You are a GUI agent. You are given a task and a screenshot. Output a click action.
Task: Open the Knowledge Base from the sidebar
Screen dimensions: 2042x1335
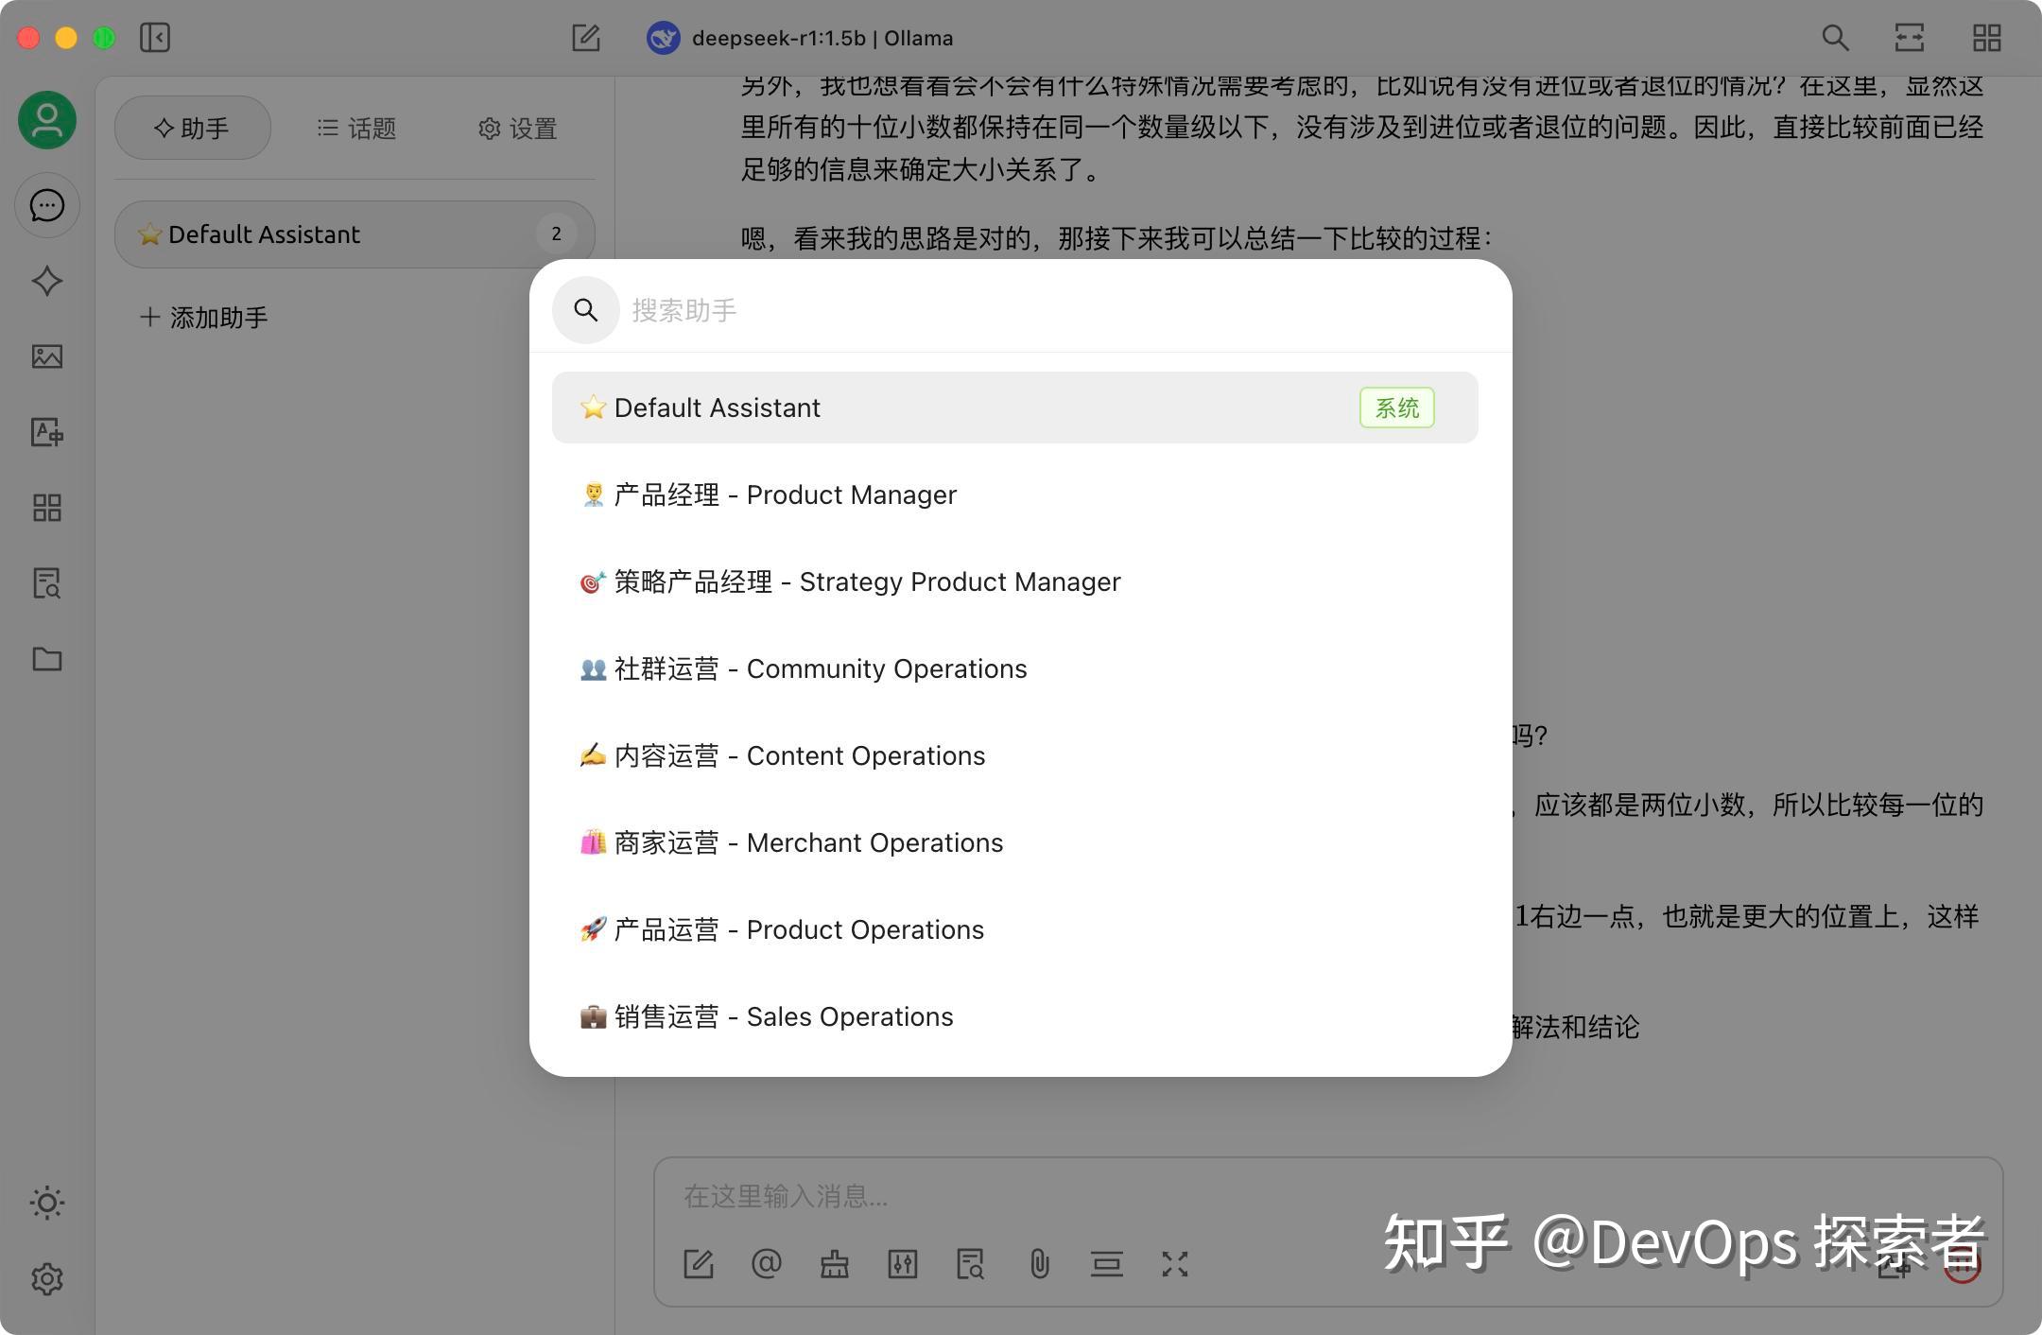click(47, 584)
